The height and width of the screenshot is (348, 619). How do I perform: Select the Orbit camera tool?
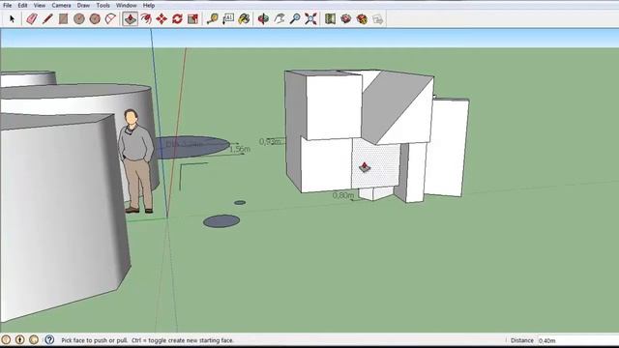tap(263, 18)
